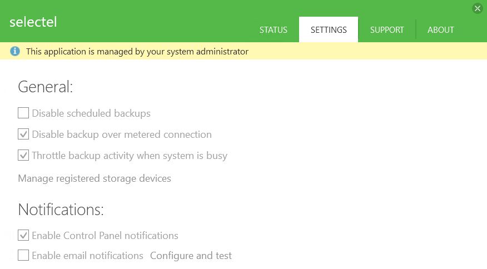Click the Notifications section heading

(61, 210)
